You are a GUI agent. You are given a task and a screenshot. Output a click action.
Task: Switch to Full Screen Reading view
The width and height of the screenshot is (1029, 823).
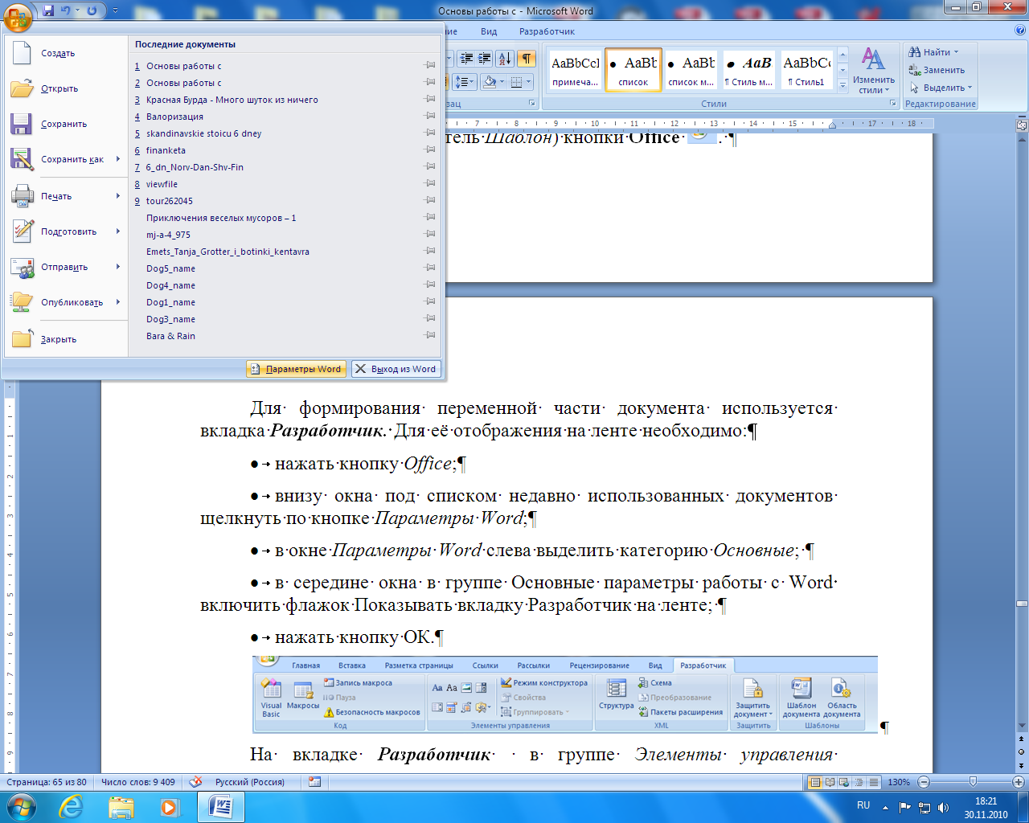[x=830, y=782]
